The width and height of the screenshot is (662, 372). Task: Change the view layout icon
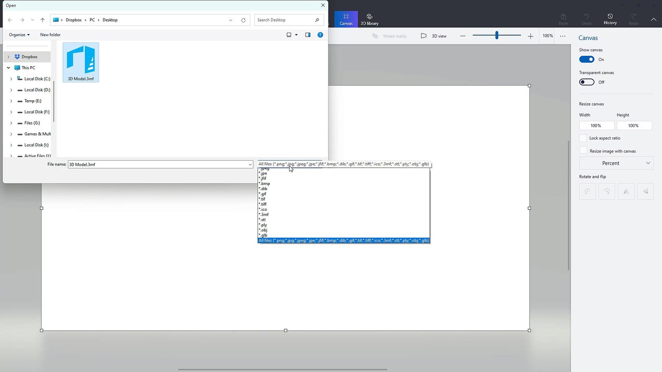click(289, 35)
